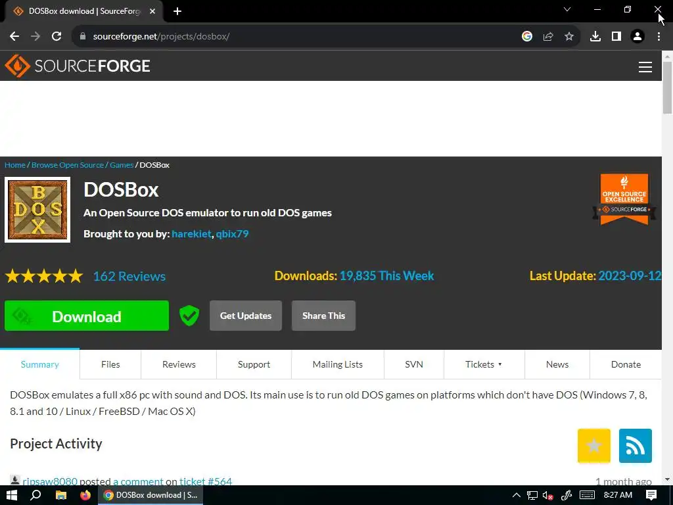Click the Share This button
Viewport: 673px width, 505px height.
pos(323,316)
